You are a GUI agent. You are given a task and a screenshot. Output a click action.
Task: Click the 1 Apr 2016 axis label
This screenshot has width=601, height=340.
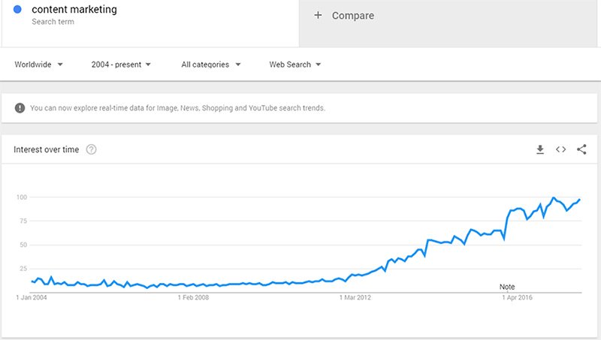tap(517, 297)
